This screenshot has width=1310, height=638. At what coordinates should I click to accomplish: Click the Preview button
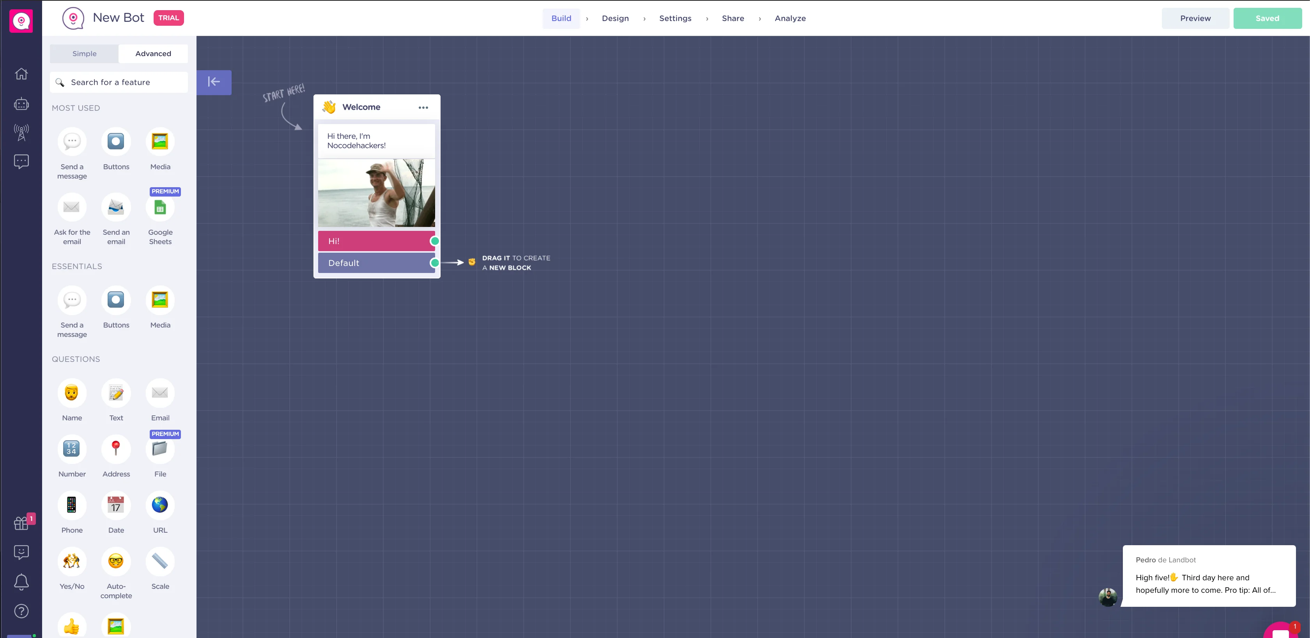click(x=1195, y=18)
